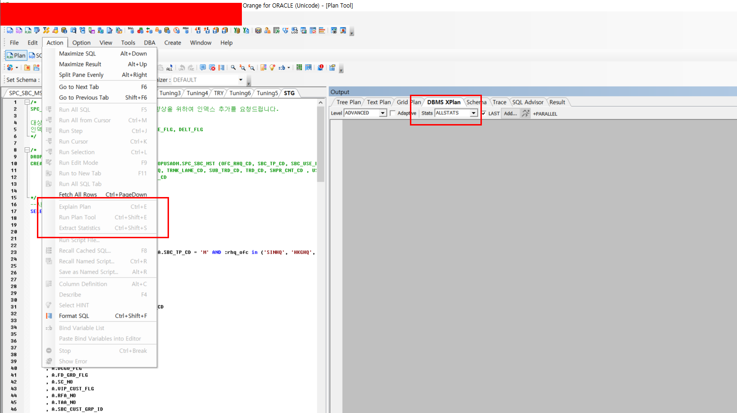Viewport: 737px width, 413px height.
Task: Click the +PARALLEL running-figure icon
Action: [x=525, y=114]
